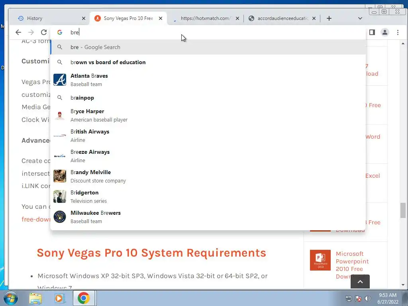Pick the Milwaukee Brewers suggestion
The width and height of the screenshot is (408, 306).
point(208,217)
